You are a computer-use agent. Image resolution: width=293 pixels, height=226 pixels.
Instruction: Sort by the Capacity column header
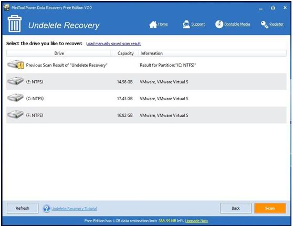[125, 53]
